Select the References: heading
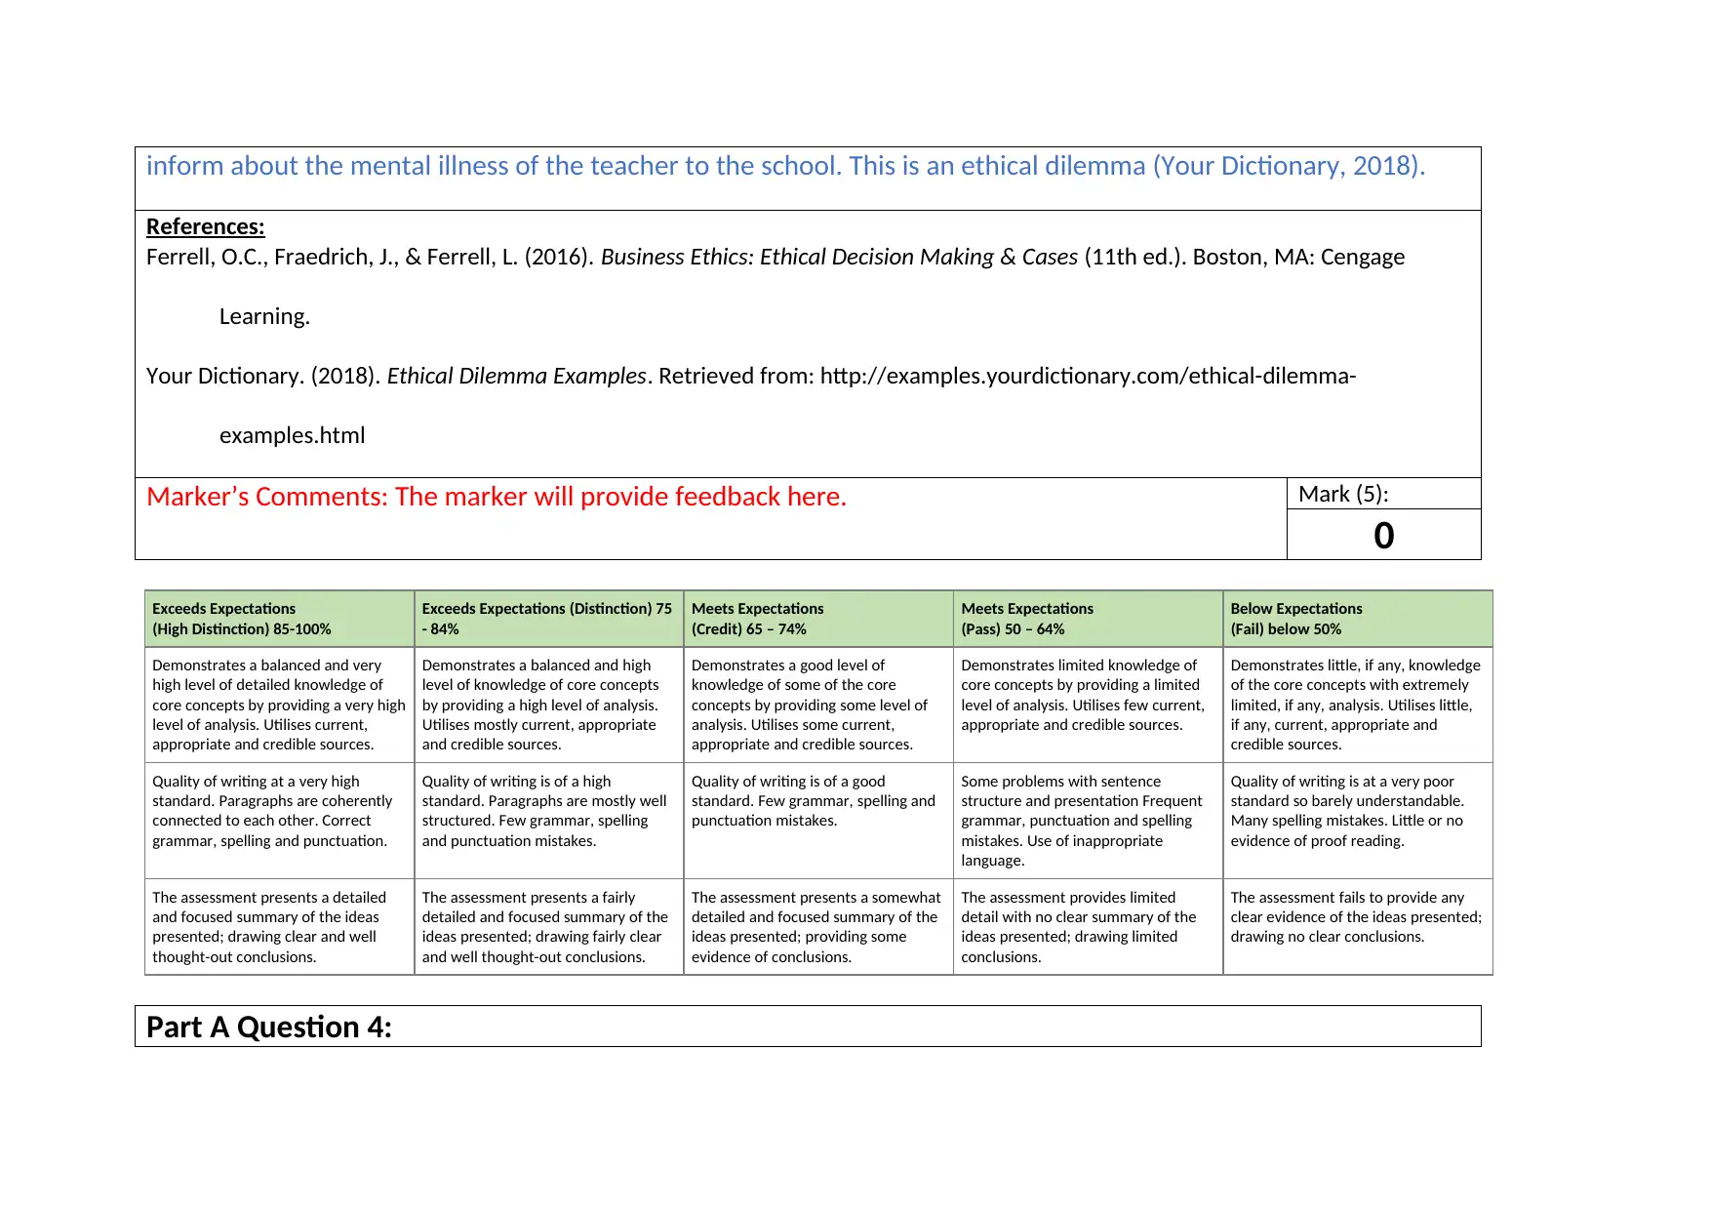Image resolution: width=1711 pixels, height=1211 pixels. 205,226
